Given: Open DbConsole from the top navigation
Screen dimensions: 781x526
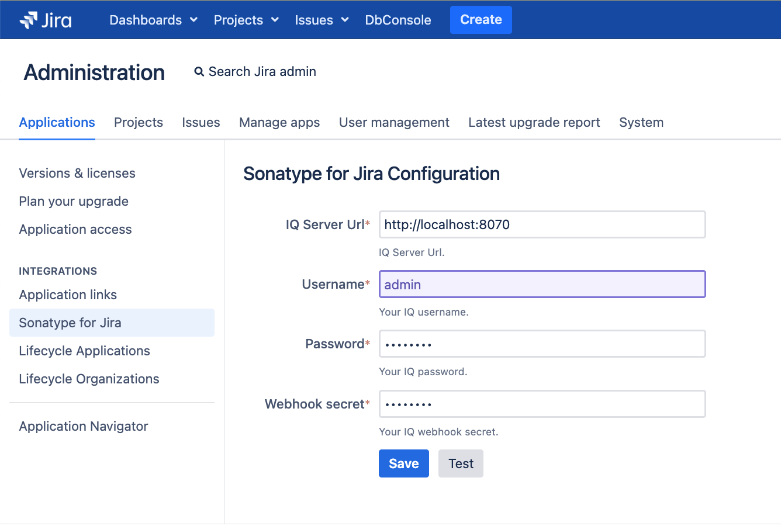Looking at the screenshot, I should 398,20.
